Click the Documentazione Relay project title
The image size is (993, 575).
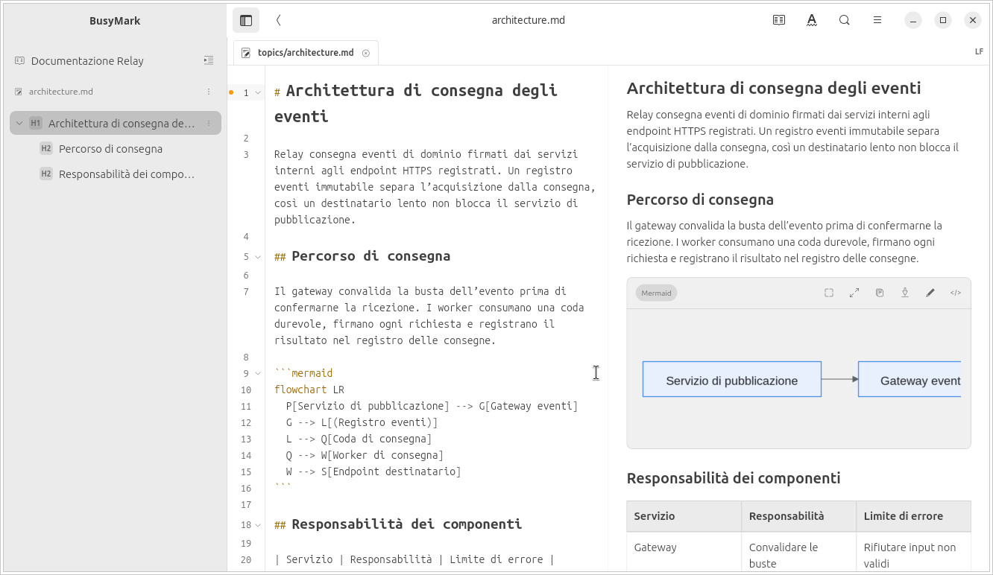pyautogui.click(x=87, y=61)
